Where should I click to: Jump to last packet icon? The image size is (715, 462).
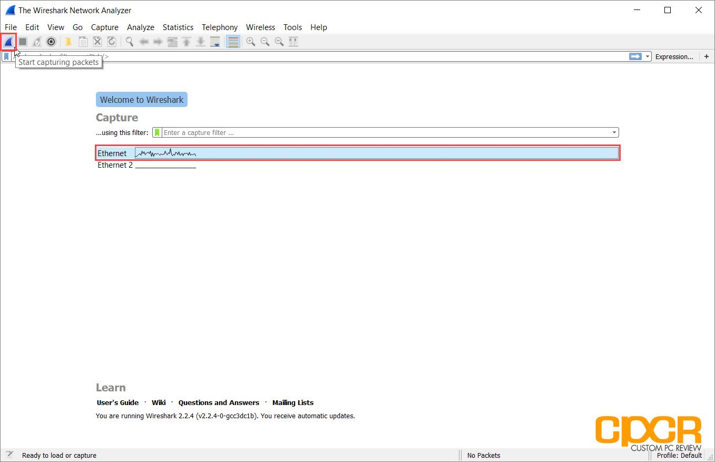coord(200,42)
